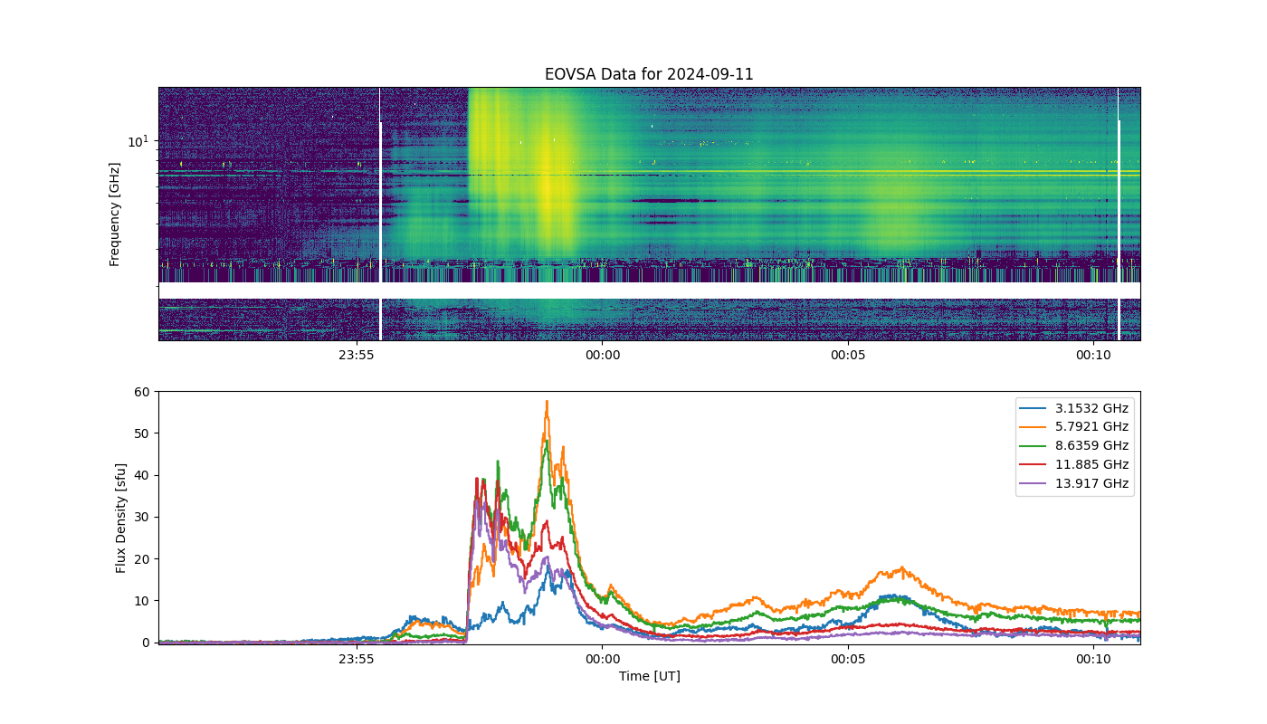1267x724 pixels.
Task: Click the '00:00' tick label under the flux plot
Action: tap(603, 659)
